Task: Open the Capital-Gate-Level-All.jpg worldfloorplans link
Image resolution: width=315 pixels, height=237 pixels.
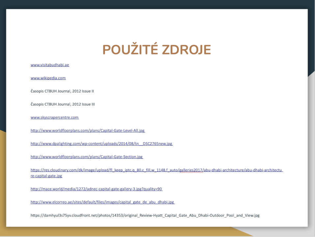Action: pyautogui.click(x=88, y=131)
